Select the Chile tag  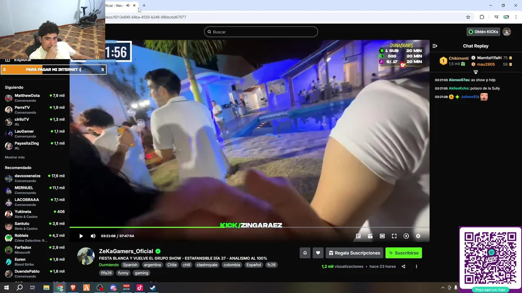[172, 265]
